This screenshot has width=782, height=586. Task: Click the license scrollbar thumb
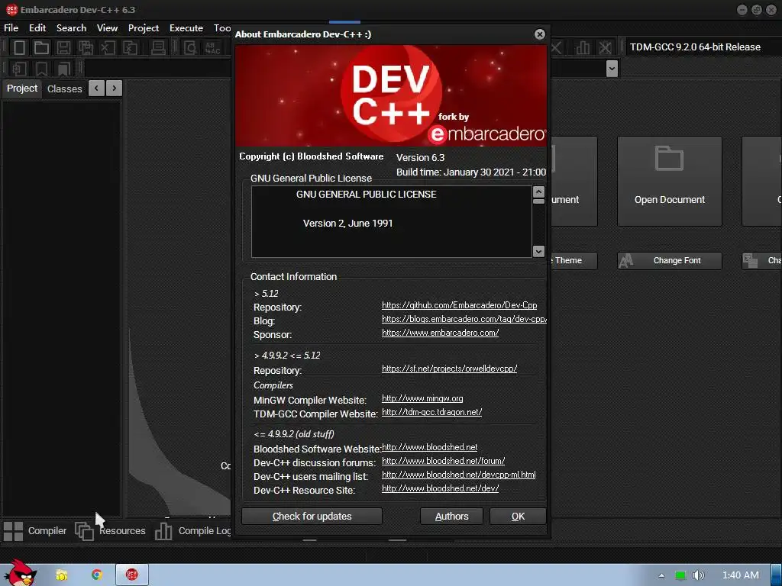click(538, 201)
